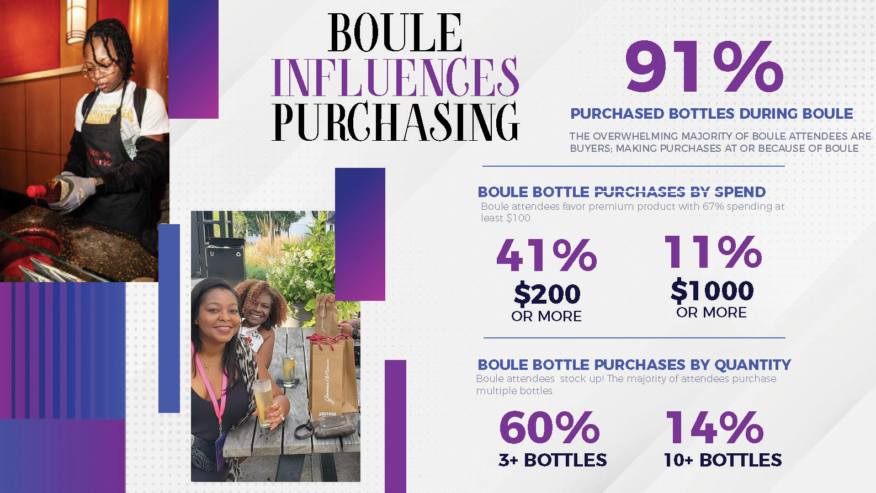
Task: Click the bartender pouring bottle photo
Action: point(83,141)
